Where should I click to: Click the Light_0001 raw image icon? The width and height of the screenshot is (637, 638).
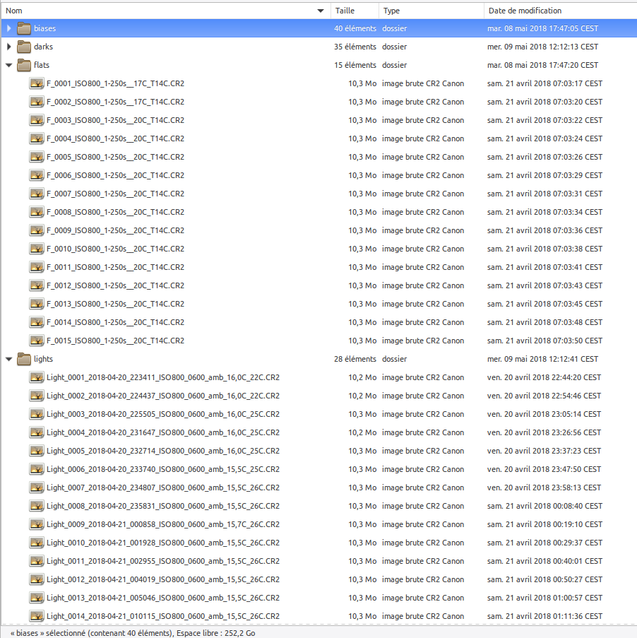click(x=37, y=378)
